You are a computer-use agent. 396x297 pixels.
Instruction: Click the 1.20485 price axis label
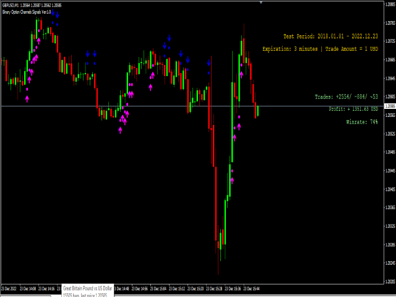pyautogui.click(x=390, y=152)
